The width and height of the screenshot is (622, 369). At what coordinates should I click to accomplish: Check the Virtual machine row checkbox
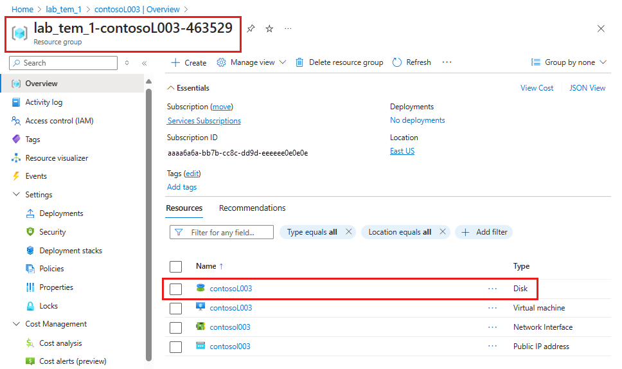tap(175, 309)
